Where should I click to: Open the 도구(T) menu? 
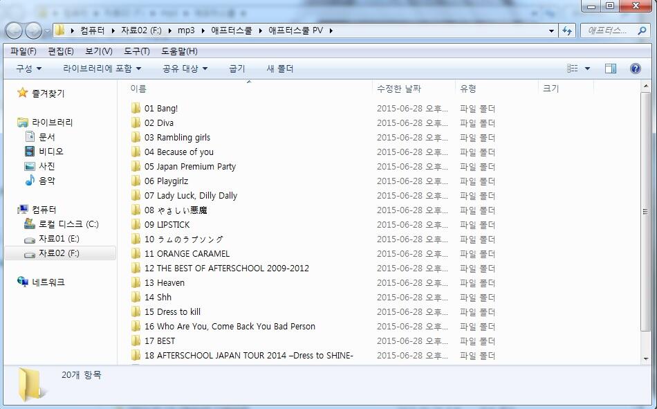(x=137, y=51)
